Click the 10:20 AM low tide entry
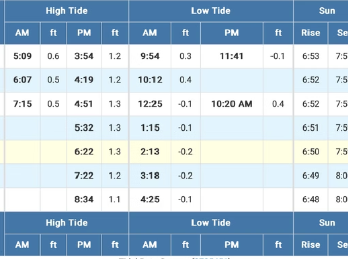Screen dimensions: 348x259 tap(231, 104)
